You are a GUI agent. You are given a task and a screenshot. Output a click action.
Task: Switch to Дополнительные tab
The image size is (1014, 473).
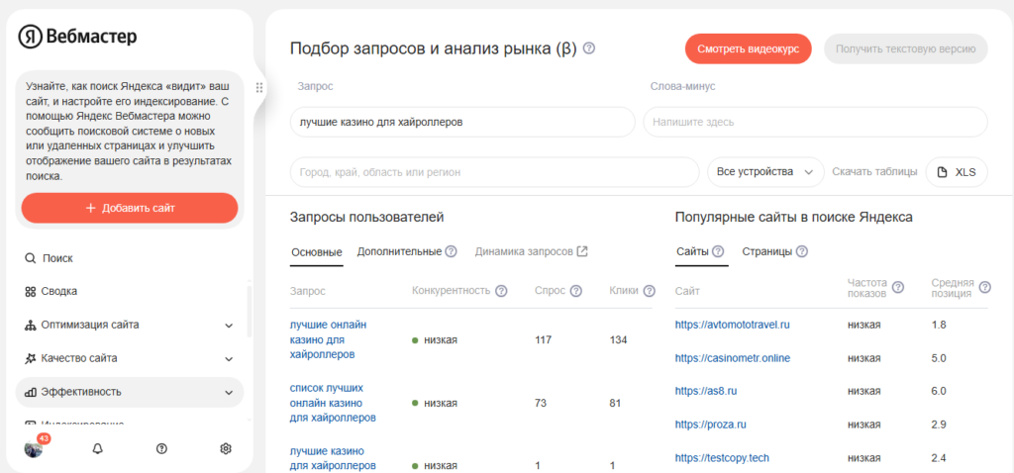399,251
